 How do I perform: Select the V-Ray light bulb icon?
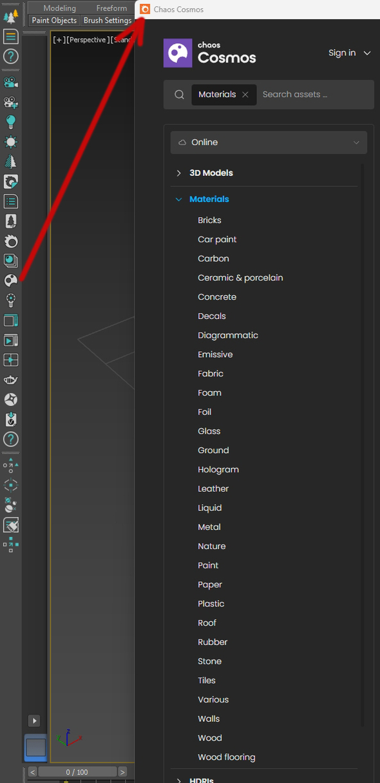(11, 122)
